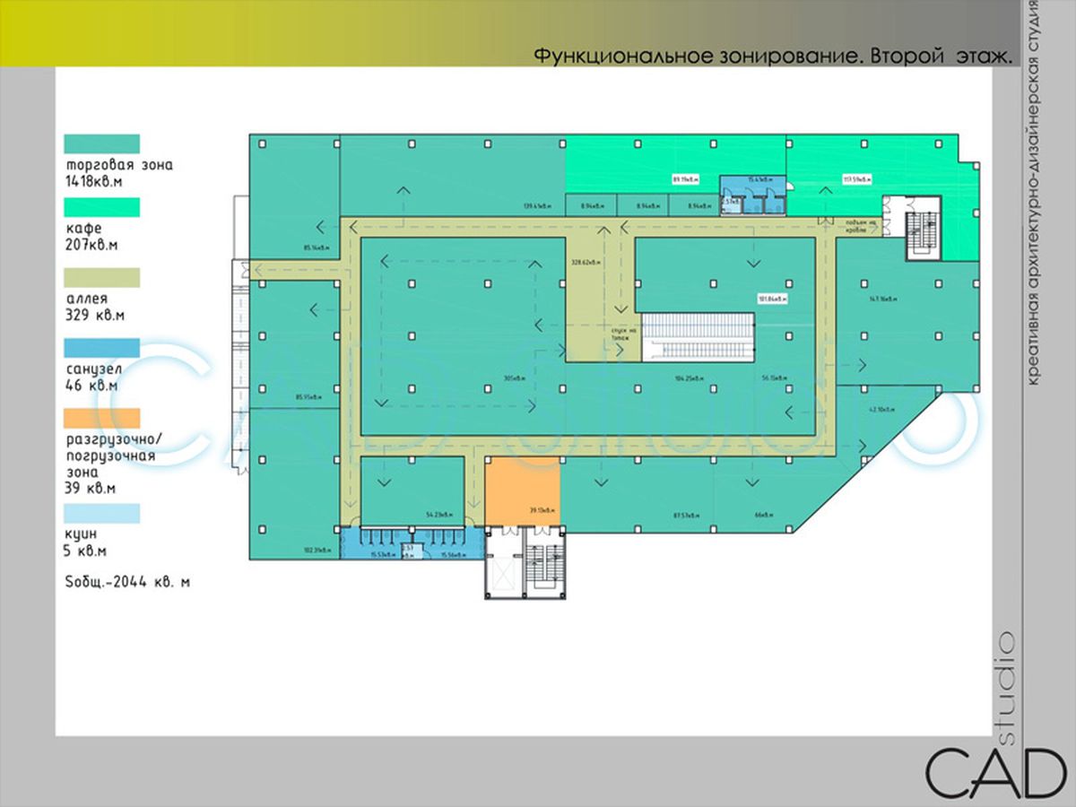
Task: Click the room area label '56.13кв.м'
Action: tap(774, 377)
